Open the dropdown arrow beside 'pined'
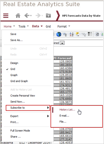 point(62,43)
